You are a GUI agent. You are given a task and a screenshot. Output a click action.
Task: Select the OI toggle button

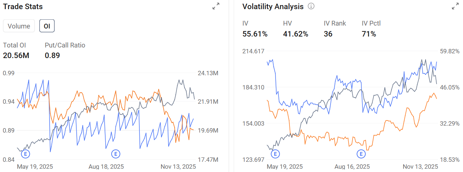(47, 26)
